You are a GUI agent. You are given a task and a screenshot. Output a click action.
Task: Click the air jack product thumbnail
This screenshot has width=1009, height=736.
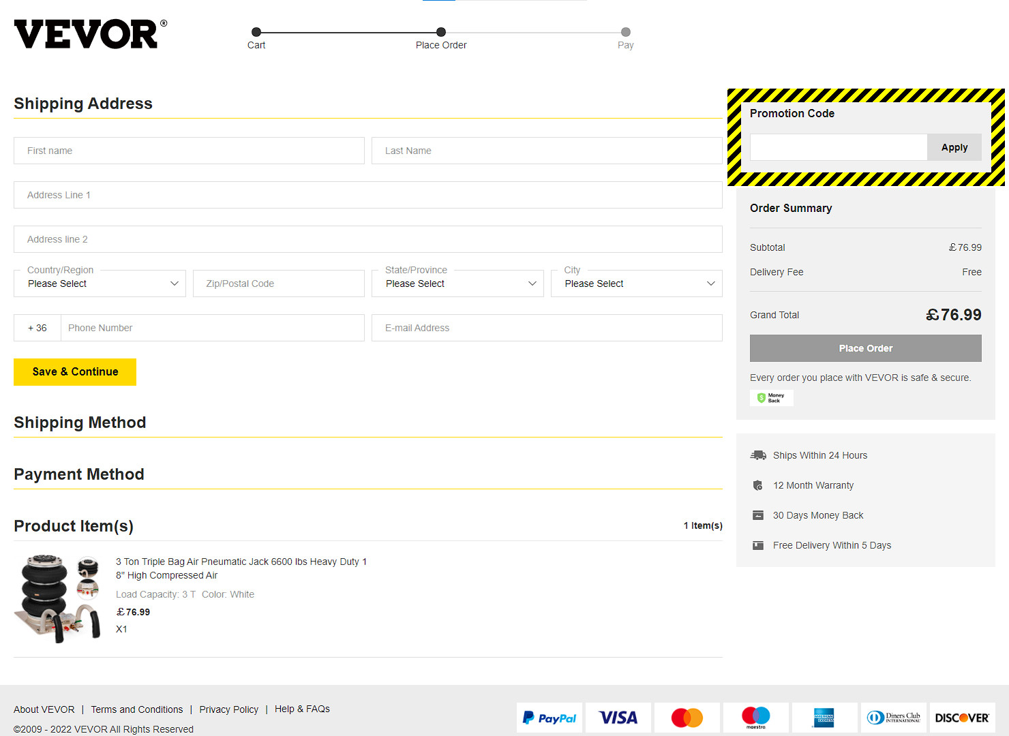(x=58, y=599)
